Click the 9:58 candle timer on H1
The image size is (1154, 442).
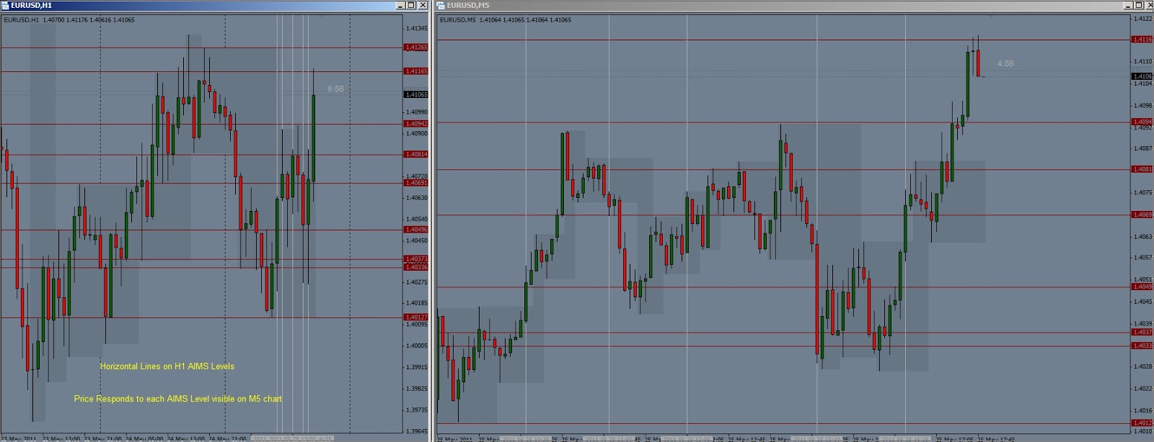[x=335, y=89]
